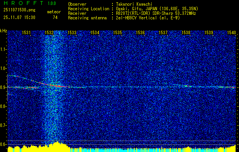
Task: Click the 1533 time marker
Action: [72, 32]
